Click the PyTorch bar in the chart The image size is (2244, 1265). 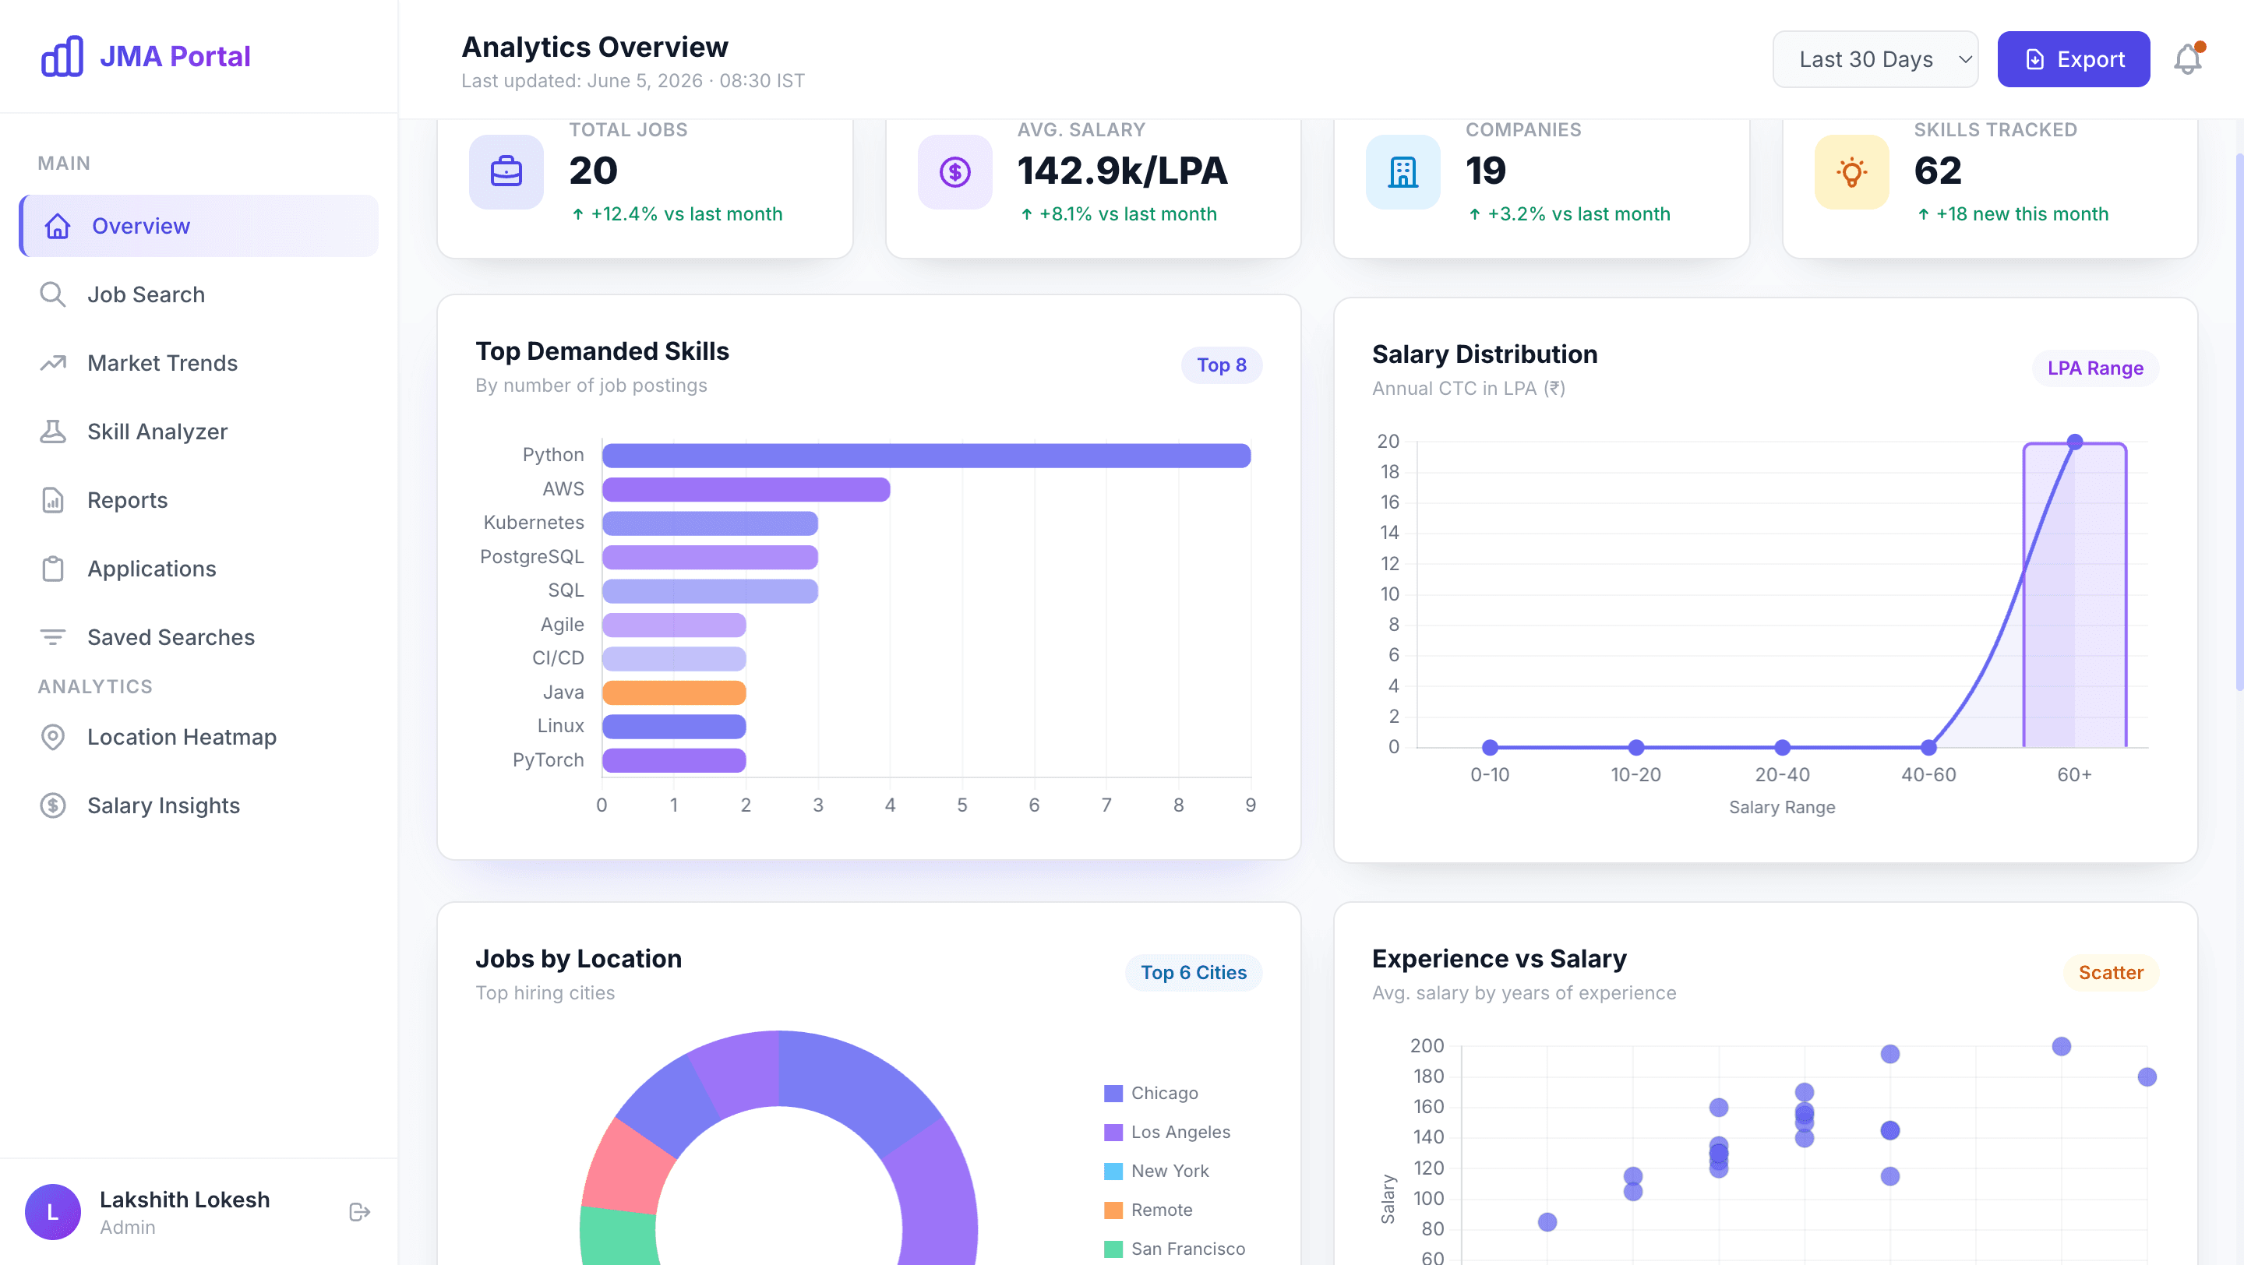tap(674, 761)
